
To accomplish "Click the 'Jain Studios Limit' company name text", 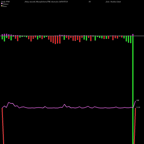I will tap(113, 2).
